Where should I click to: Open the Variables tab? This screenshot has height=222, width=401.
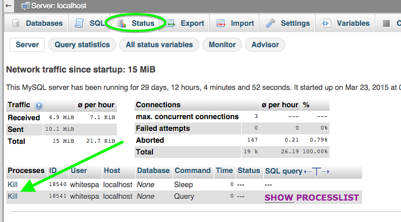click(345, 23)
